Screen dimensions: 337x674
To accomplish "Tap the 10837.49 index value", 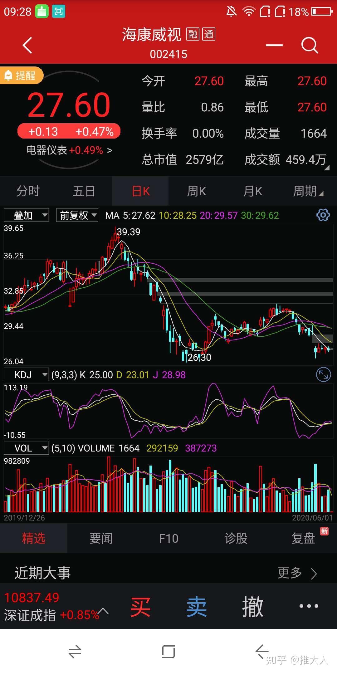I will tap(32, 598).
